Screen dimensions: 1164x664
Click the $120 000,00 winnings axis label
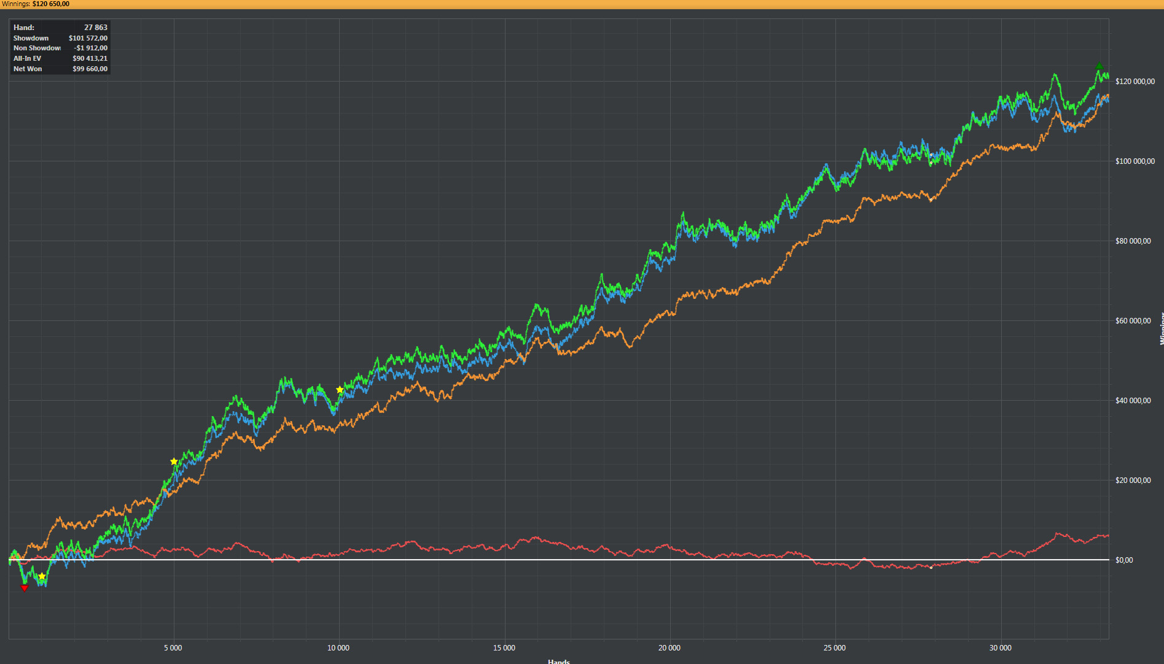tap(1135, 82)
